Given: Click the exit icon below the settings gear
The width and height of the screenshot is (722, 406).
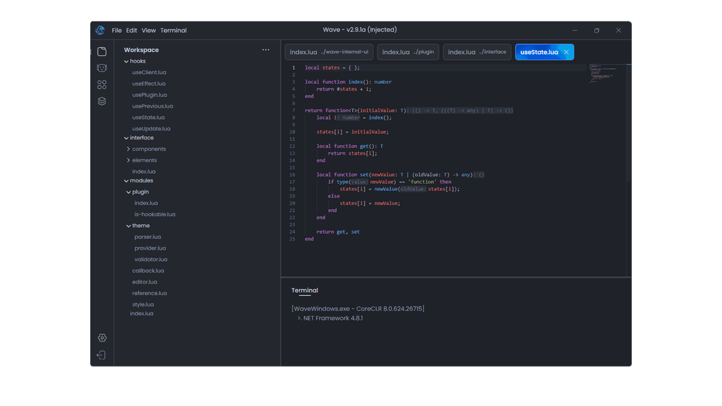Looking at the screenshot, I should coord(102,355).
